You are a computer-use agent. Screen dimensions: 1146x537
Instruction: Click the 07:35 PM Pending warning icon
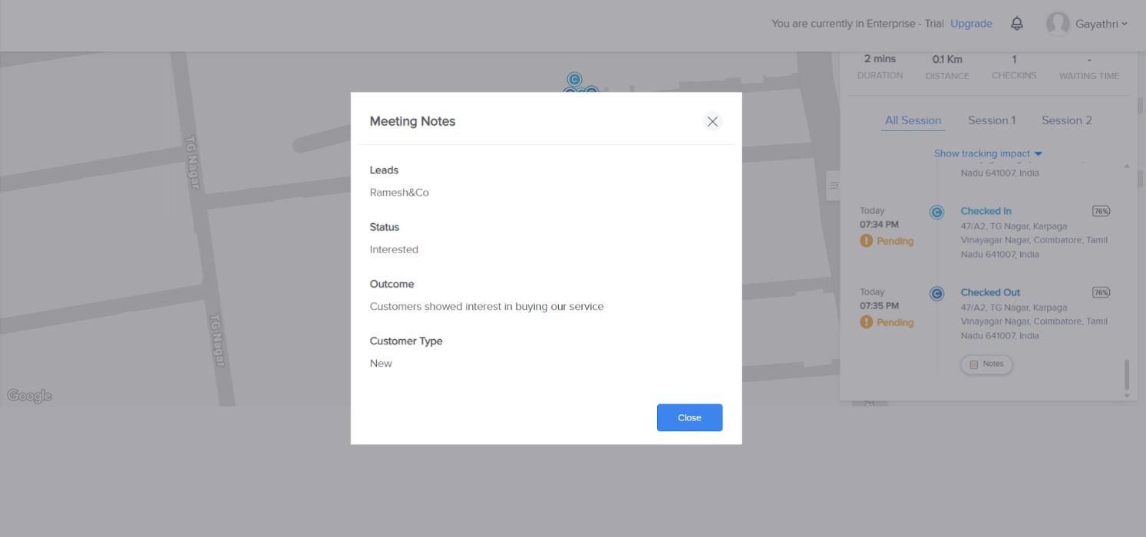[867, 322]
